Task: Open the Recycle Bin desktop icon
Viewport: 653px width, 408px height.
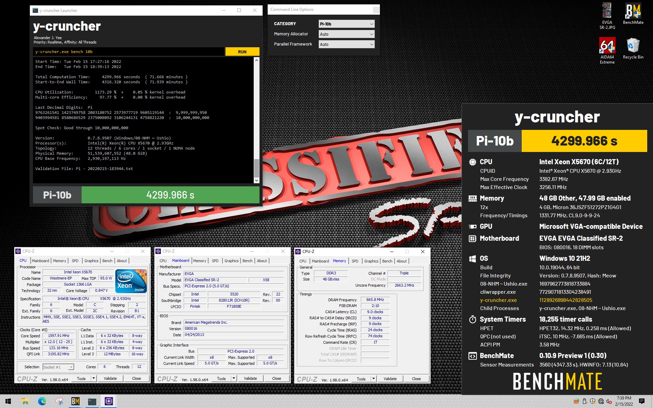Action: [x=633, y=48]
